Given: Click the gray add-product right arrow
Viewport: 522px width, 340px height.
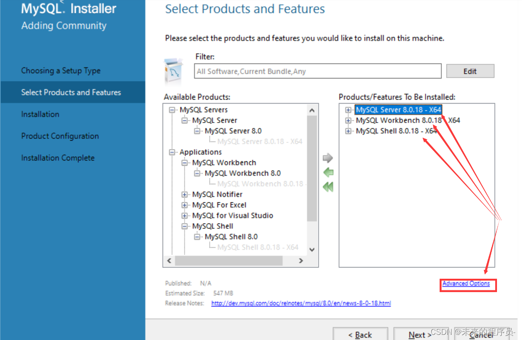Looking at the screenshot, I should pos(328,158).
